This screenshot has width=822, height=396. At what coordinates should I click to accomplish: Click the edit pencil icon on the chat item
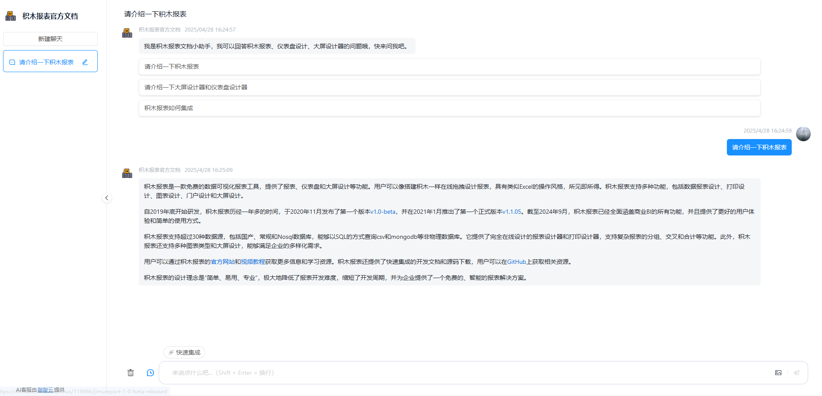pyautogui.click(x=85, y=62)
